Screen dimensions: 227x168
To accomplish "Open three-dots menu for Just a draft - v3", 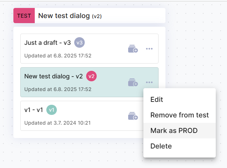I will [149, 49].
